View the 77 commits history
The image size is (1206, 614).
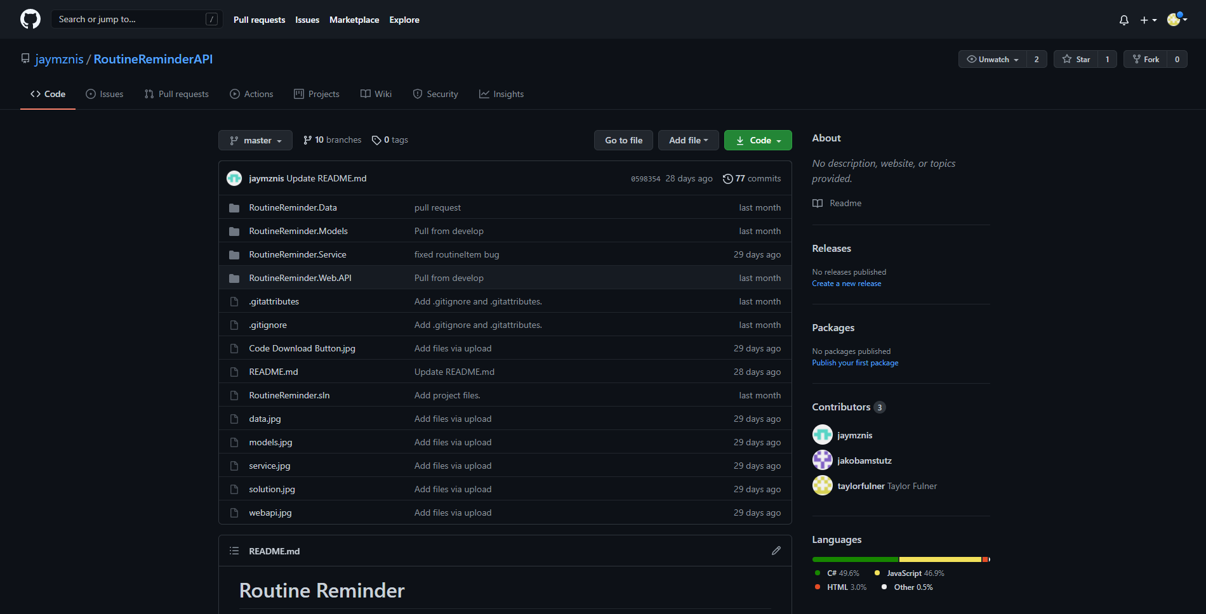[752, 178]
